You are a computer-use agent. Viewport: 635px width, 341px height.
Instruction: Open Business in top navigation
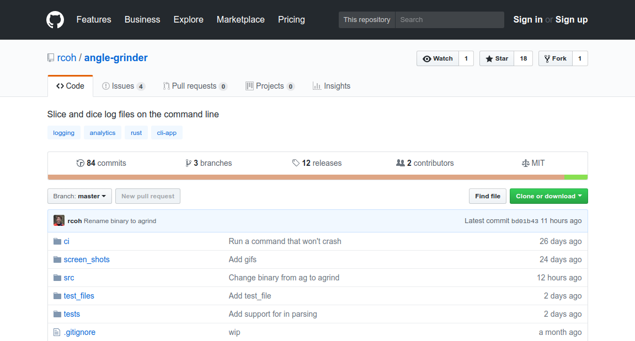142,19
